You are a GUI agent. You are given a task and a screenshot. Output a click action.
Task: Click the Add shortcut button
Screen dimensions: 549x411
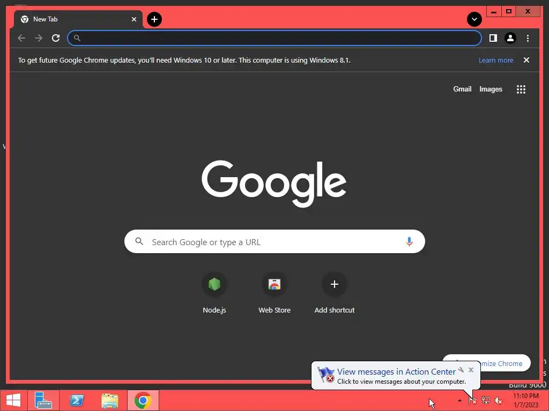[x=335, y=293]
